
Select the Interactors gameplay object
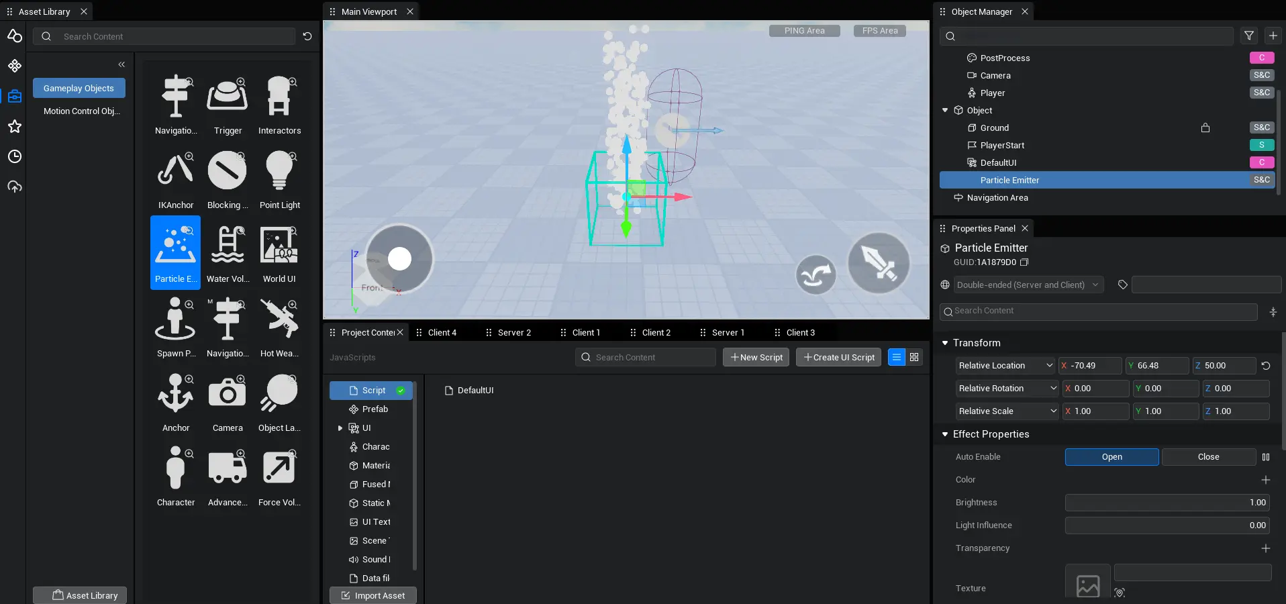[x=279, y=104]
